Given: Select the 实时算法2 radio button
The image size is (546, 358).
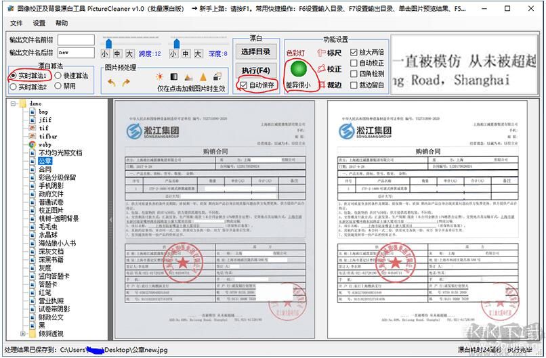Looking at the screenshot, I should pyautogui.click(x=14, y=86).
